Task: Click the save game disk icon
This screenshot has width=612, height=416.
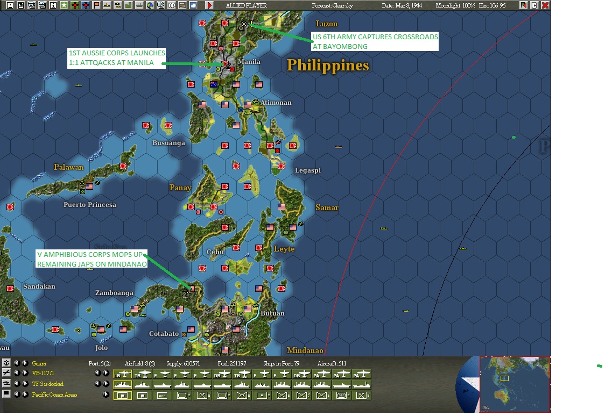Action: [x=11, y=5]
